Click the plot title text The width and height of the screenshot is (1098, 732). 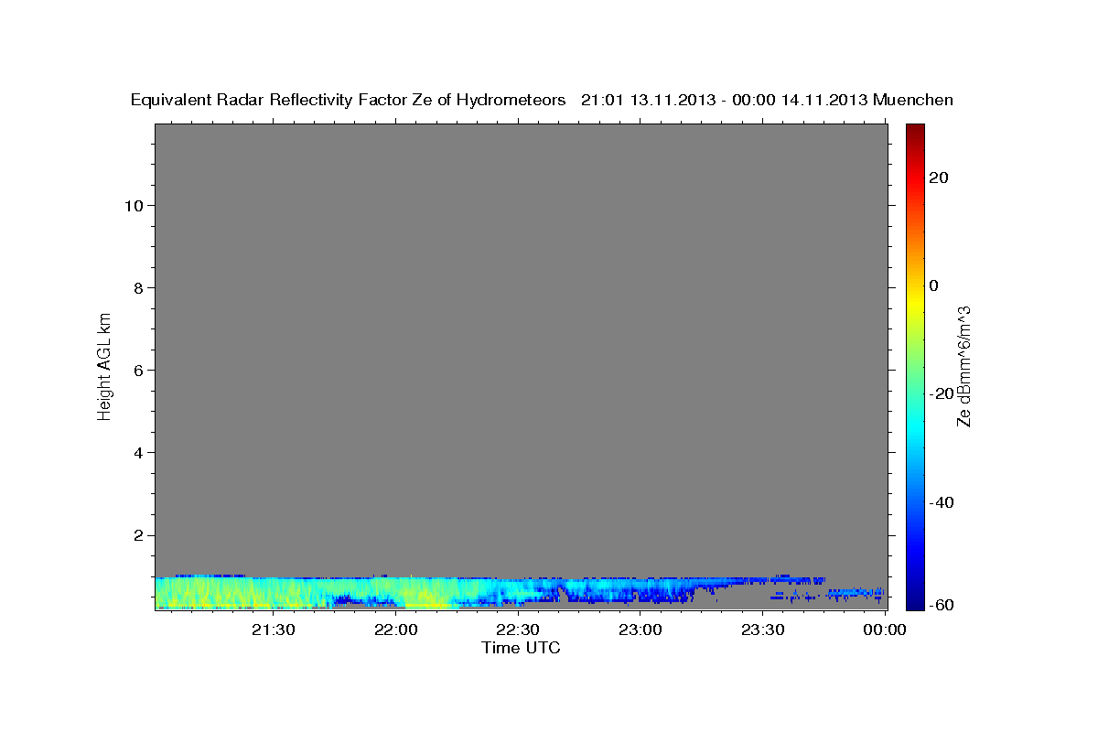pyautogui.click(x=542, y=101)
